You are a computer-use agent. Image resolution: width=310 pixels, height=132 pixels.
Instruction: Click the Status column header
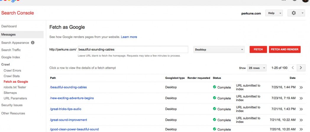point(217,78)
